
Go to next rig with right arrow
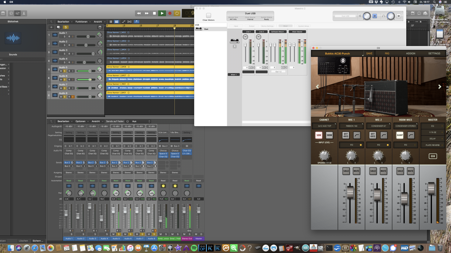click(440, 87)
